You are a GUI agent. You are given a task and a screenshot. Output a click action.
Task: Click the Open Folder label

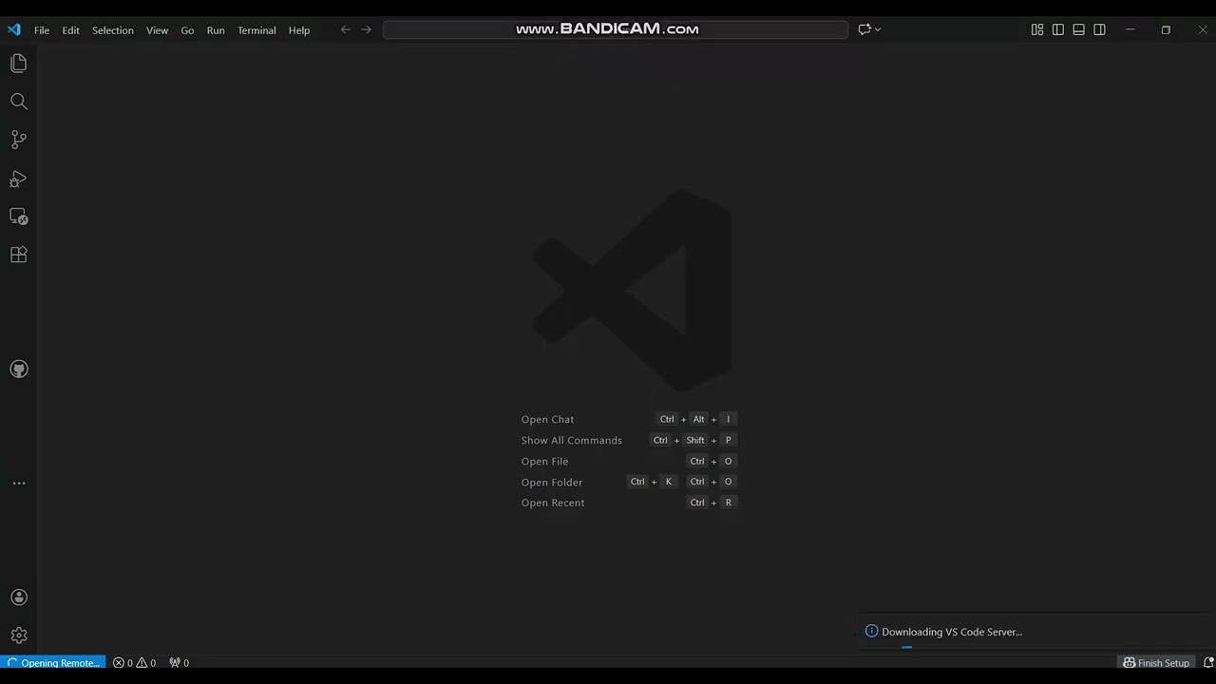[551, 482]
